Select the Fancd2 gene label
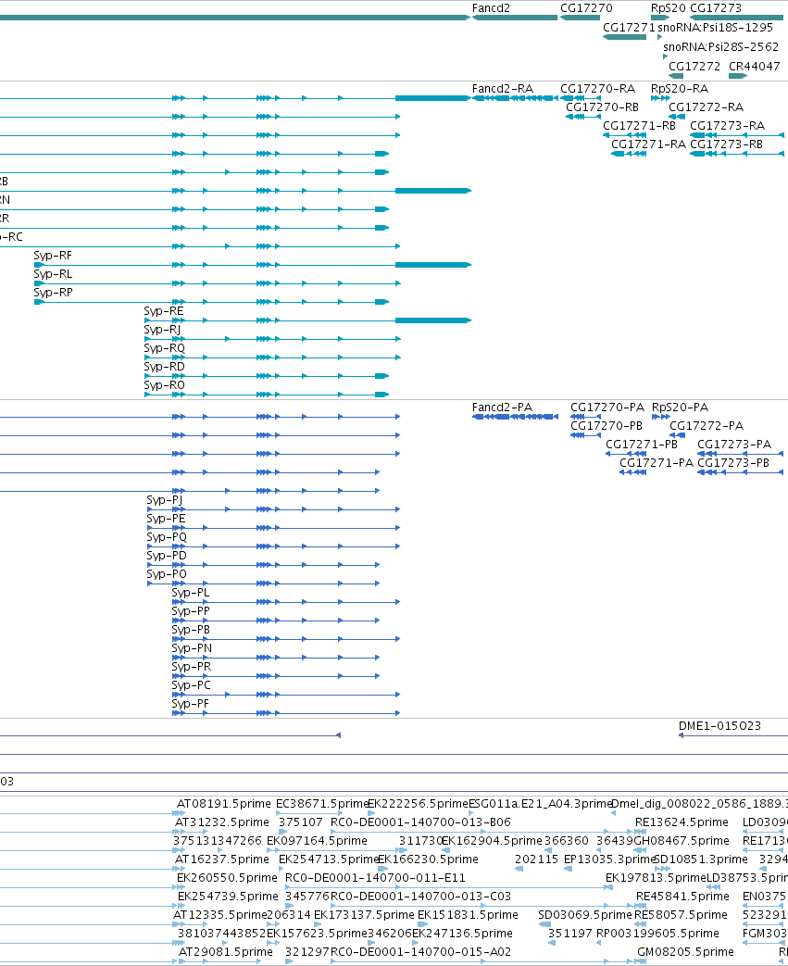Screen dimensions: 788x966 click(491, 8)
